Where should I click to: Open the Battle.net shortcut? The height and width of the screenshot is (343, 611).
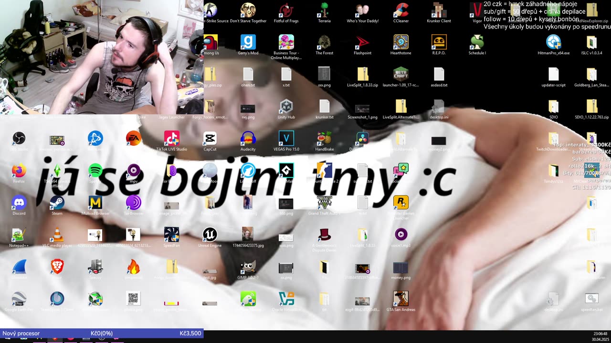(x=95, y=141)
